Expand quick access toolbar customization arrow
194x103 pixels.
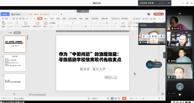pyautogui.click(x=34, y=19)
